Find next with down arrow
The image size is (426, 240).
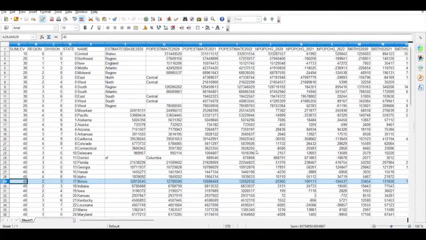click(x=265, y=19)
